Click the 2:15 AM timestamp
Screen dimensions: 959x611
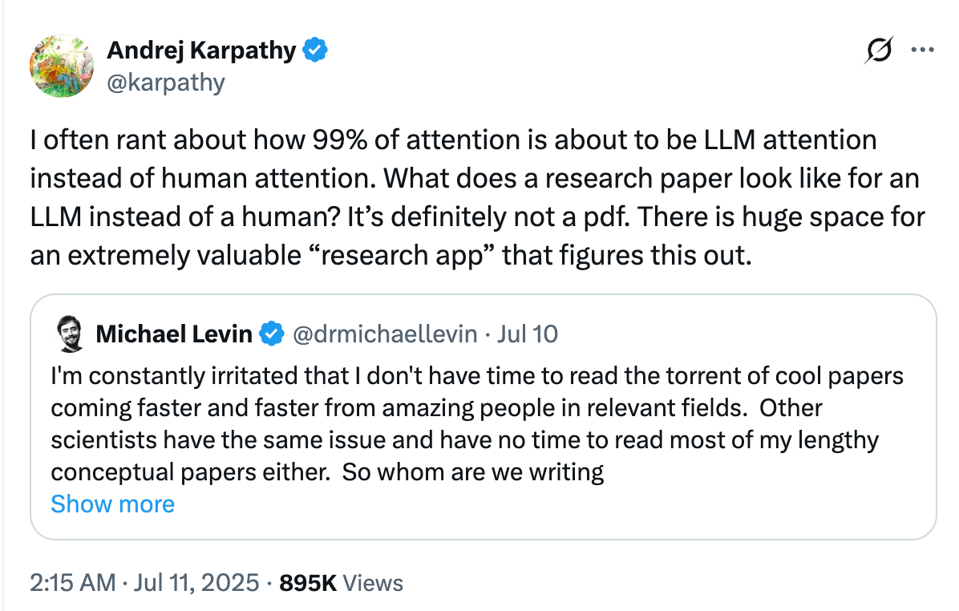click(x=73, y=583)
